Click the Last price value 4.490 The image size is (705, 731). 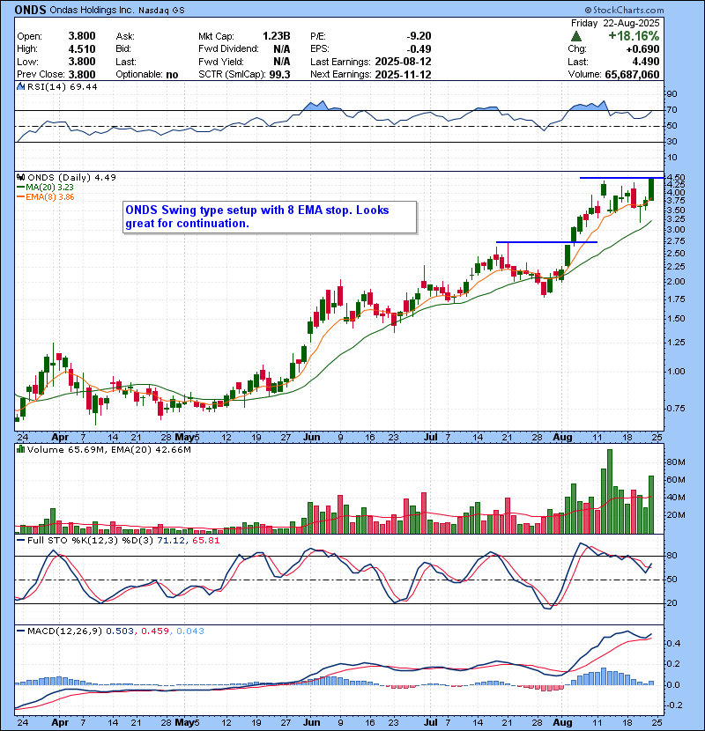(x=646, y=62)
